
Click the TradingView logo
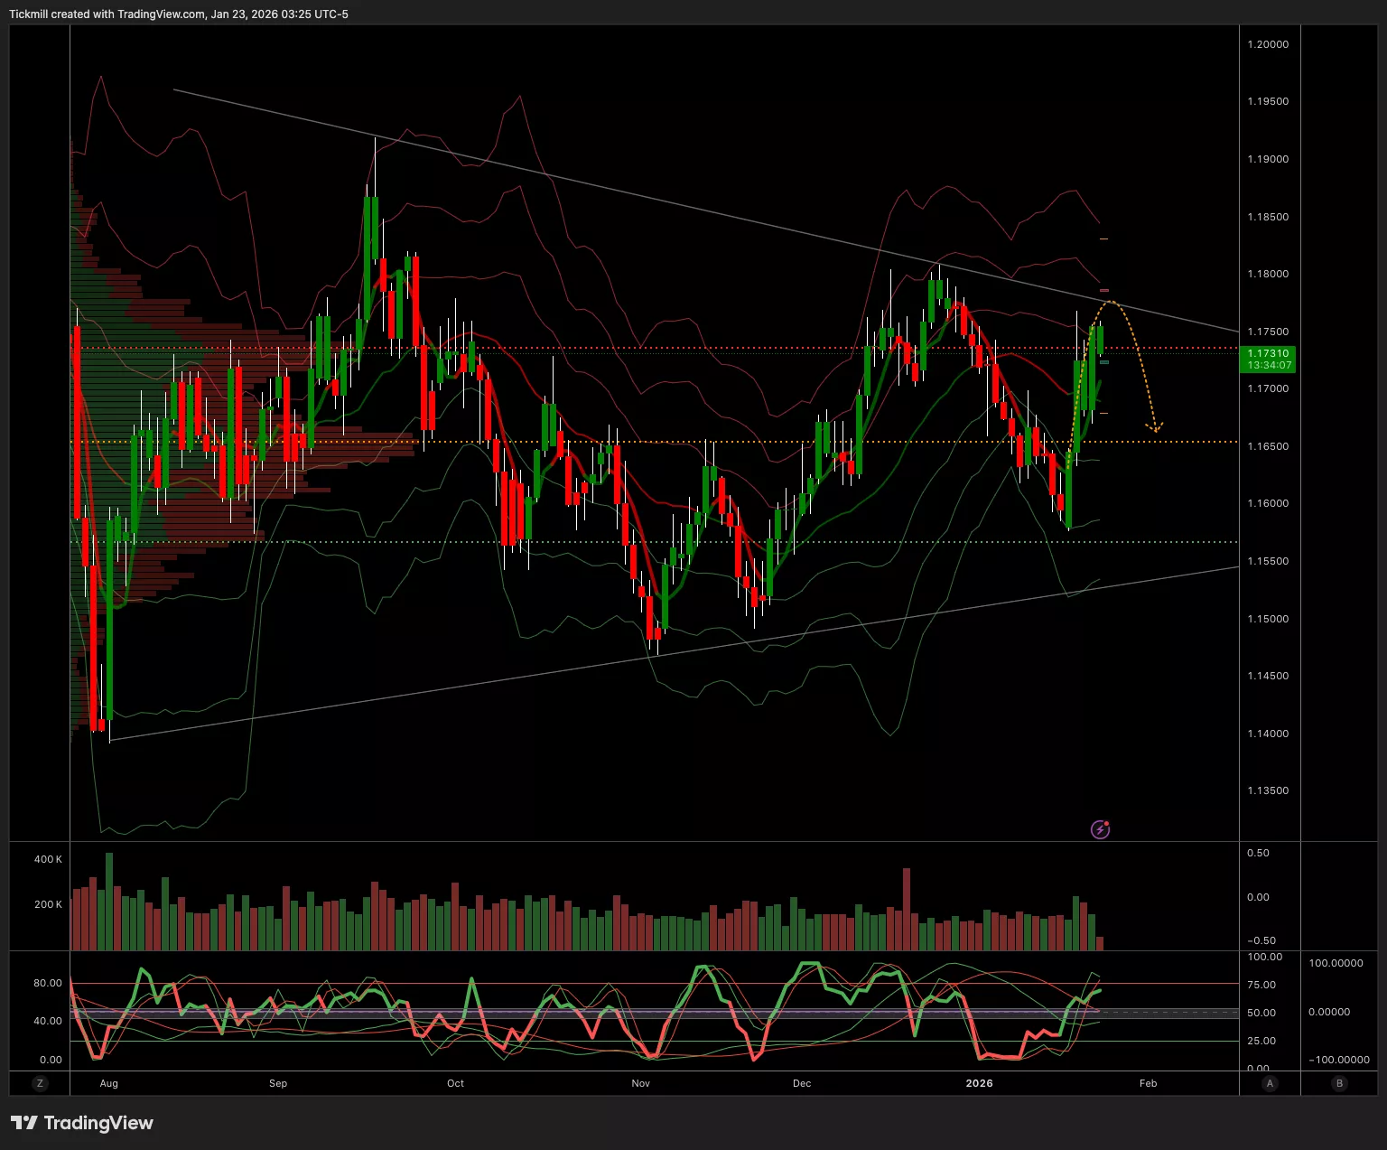pyautogui.click(x=82, y=1123)
